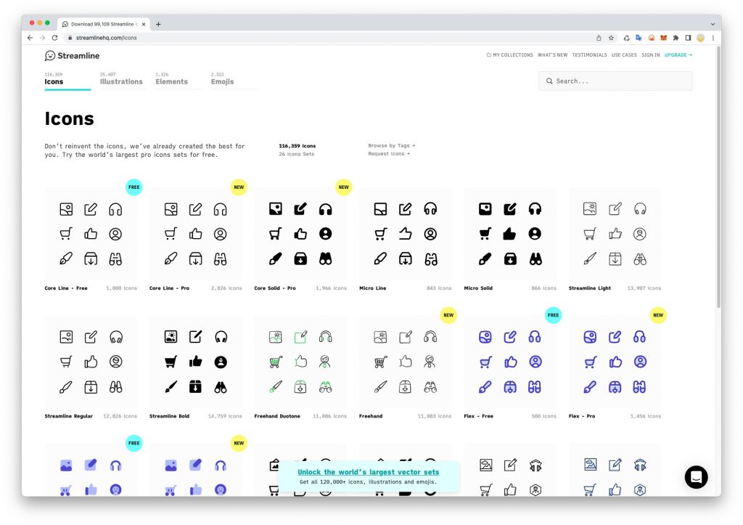This screenshot has width=743, height=525.
Task: Open the Elements tab
Action: pyautogui.click(x=171, y=81)
